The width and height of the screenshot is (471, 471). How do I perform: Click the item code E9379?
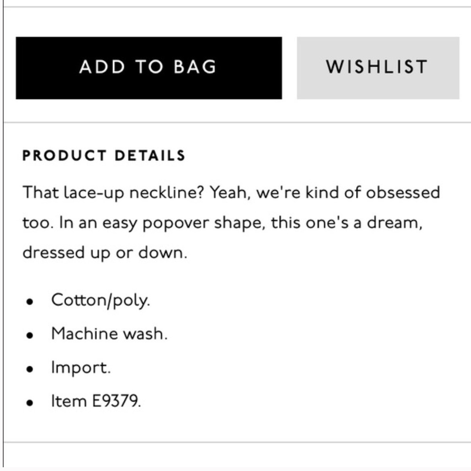(x=116, y=401)
